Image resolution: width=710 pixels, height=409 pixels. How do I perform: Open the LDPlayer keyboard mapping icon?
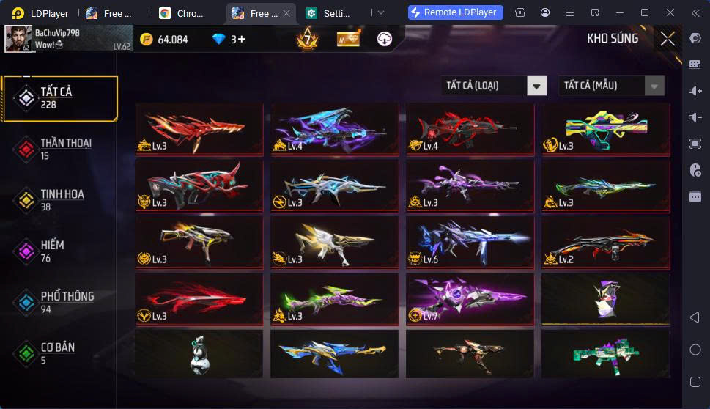pos(695,65)
